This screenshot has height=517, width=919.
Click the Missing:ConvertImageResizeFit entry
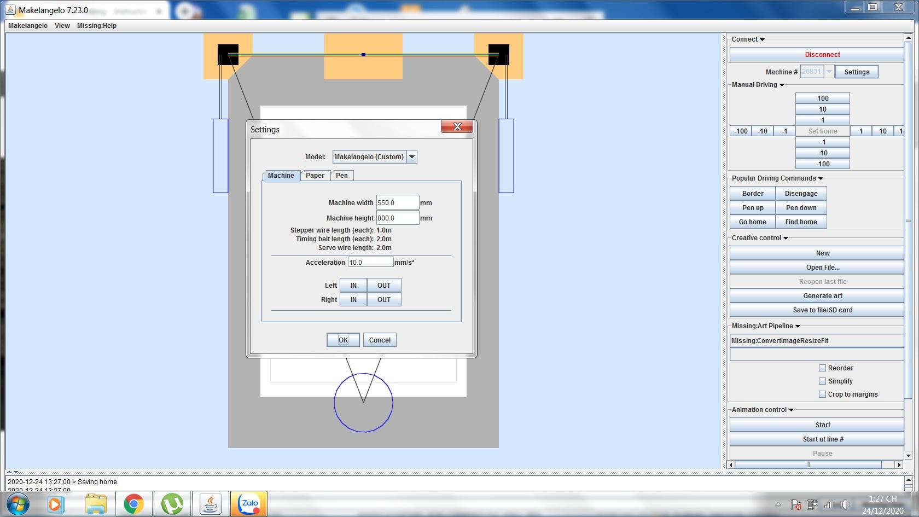coord(817,341)
